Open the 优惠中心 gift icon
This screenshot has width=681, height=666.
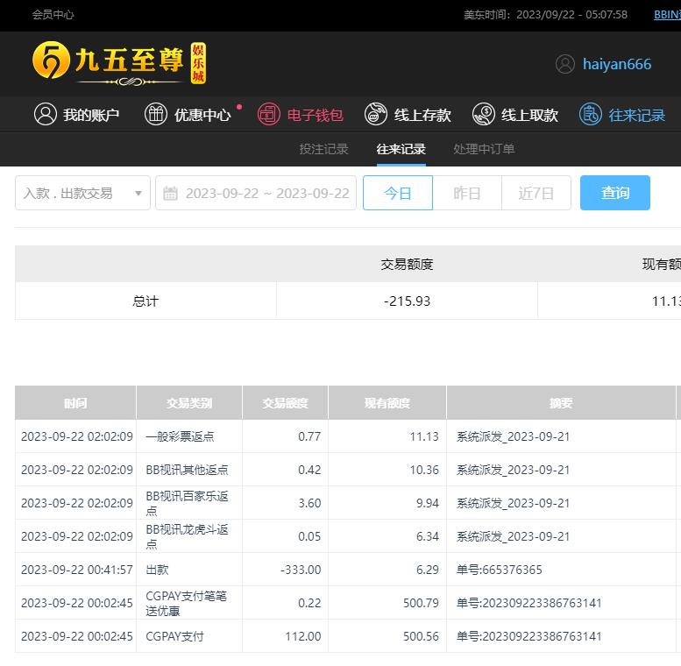[156, 115]
